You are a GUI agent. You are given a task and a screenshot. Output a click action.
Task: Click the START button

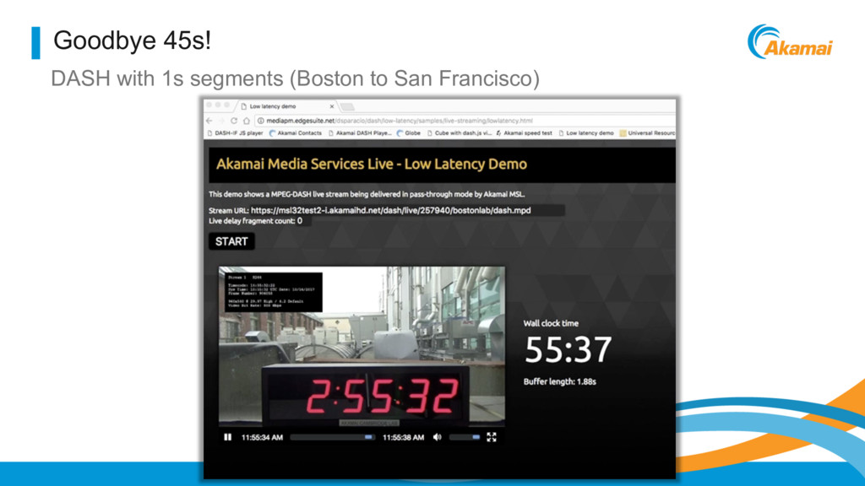point(231,241)
